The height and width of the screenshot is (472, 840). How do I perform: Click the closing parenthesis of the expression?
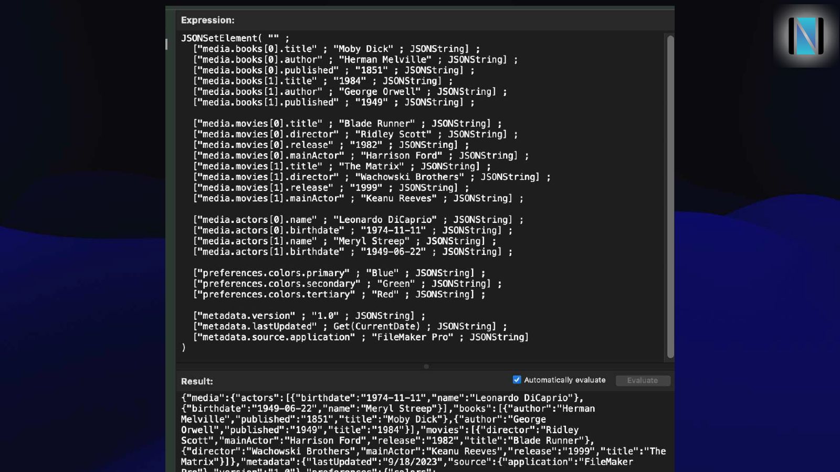pyautogui.click(x=183, y=348)
